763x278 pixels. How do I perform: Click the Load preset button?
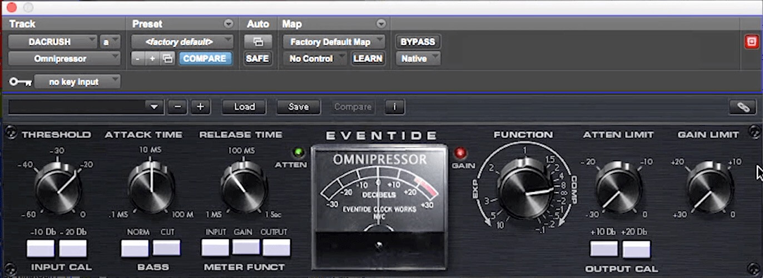click(244, 107)
